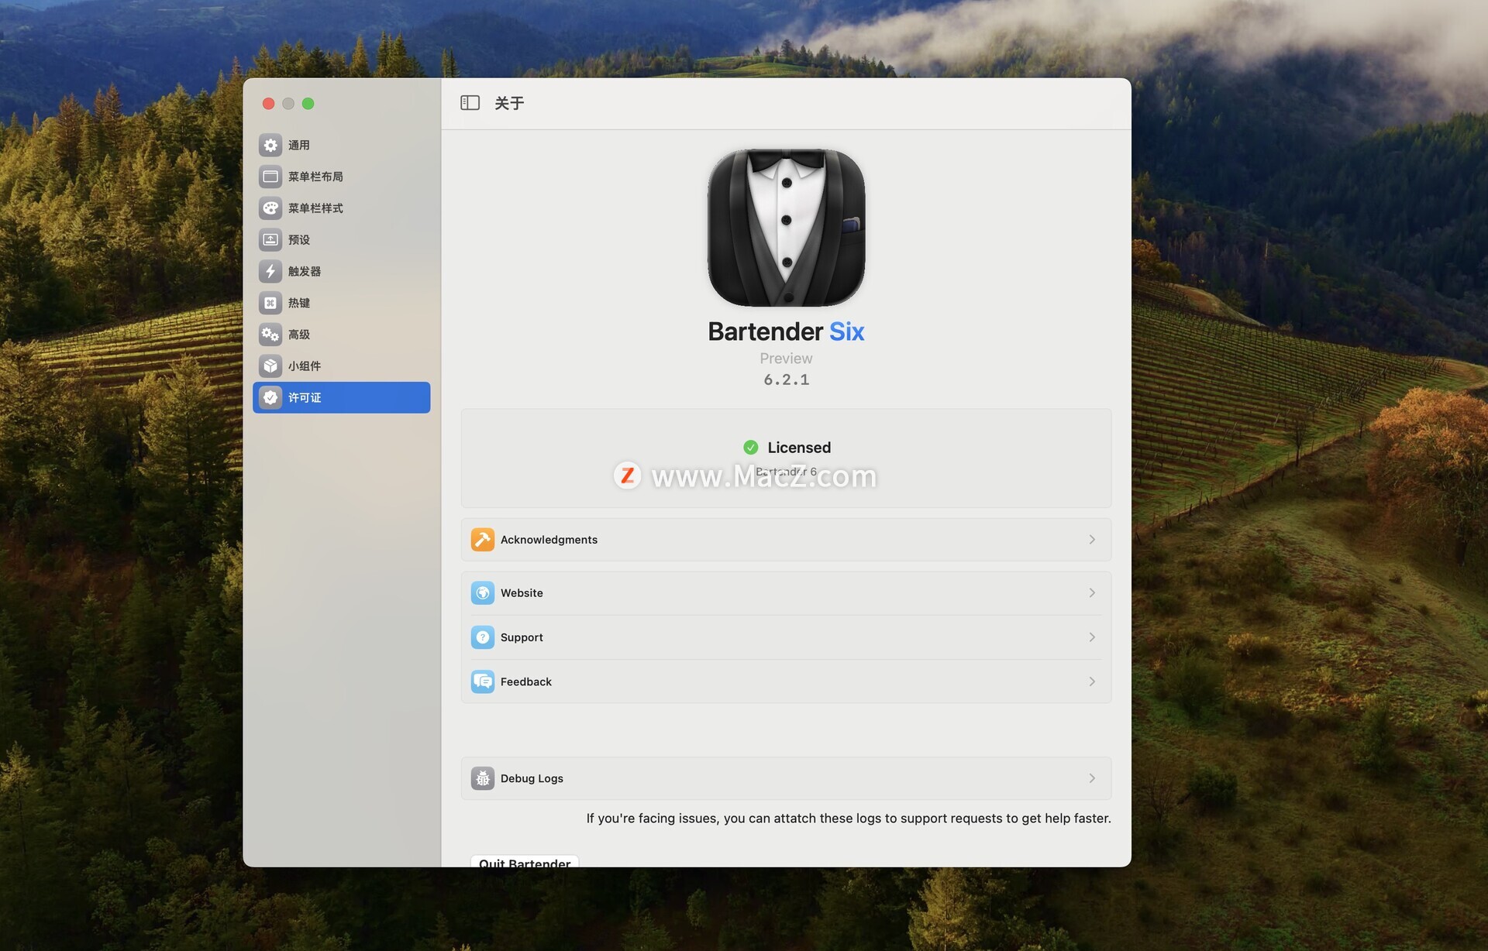Click the Bartender tuxedo app icon

click(x=786, y=228)
